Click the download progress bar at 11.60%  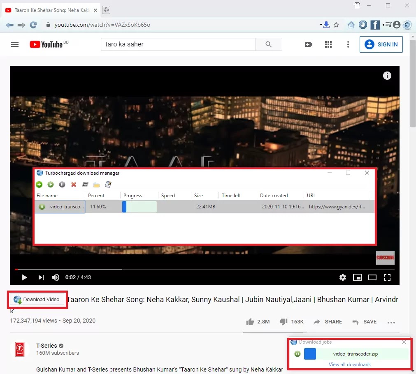(x=139, y=207)
